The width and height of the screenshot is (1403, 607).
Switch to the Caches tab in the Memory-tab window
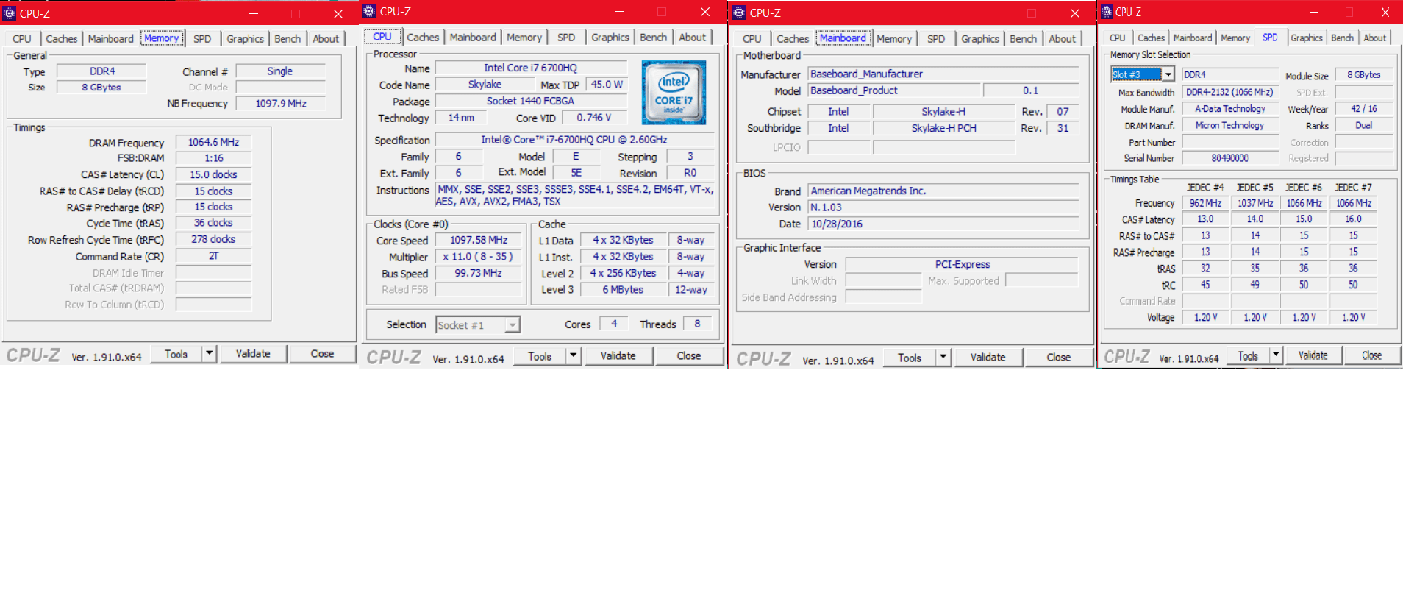[62, 39]
